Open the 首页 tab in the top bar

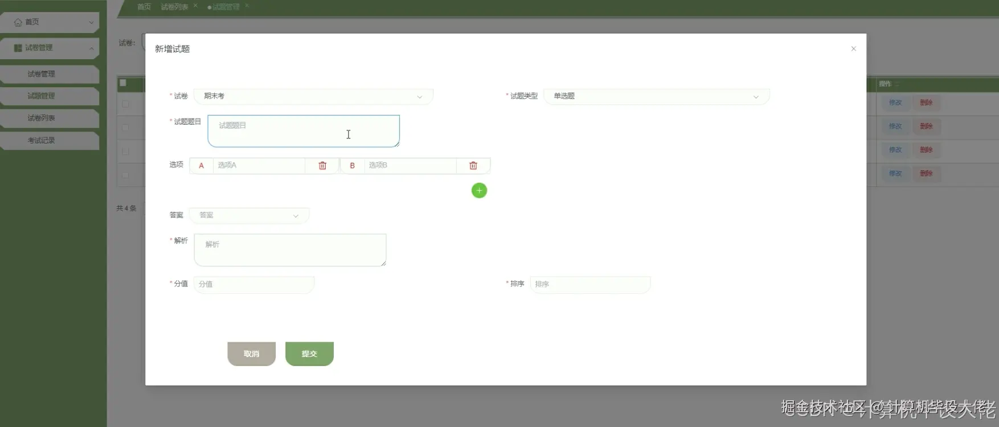144,7
